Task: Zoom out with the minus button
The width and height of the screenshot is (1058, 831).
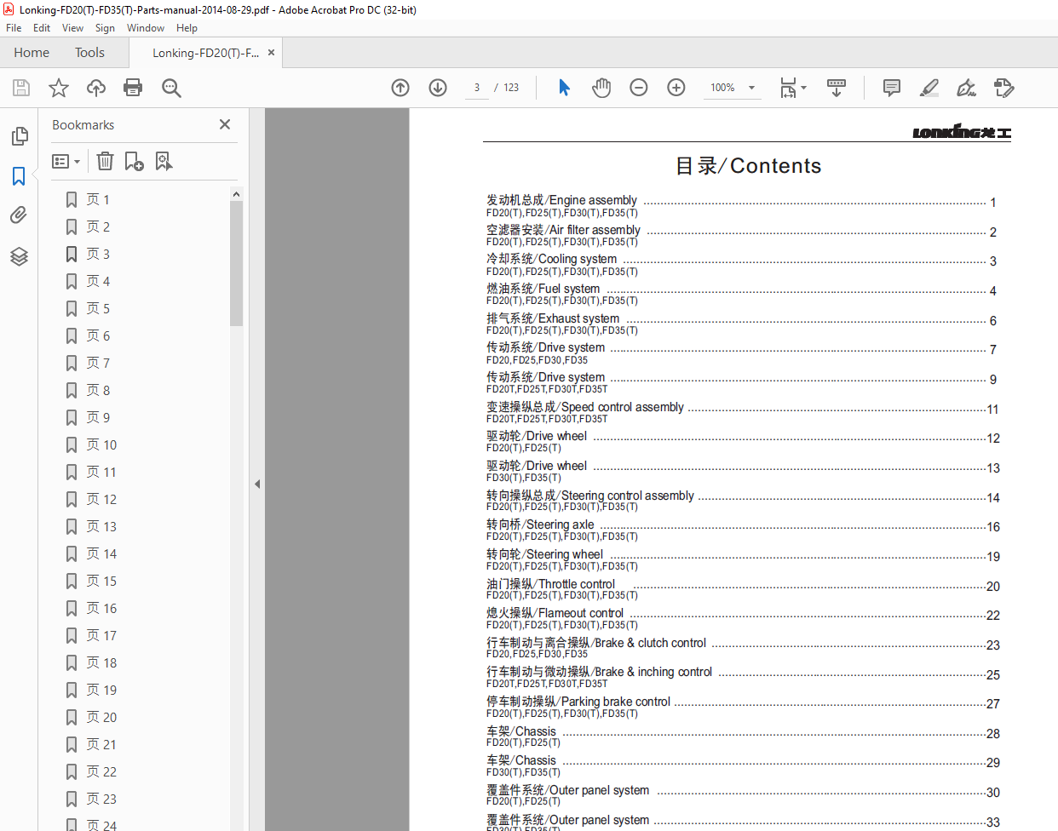Action: pos(639,88)
